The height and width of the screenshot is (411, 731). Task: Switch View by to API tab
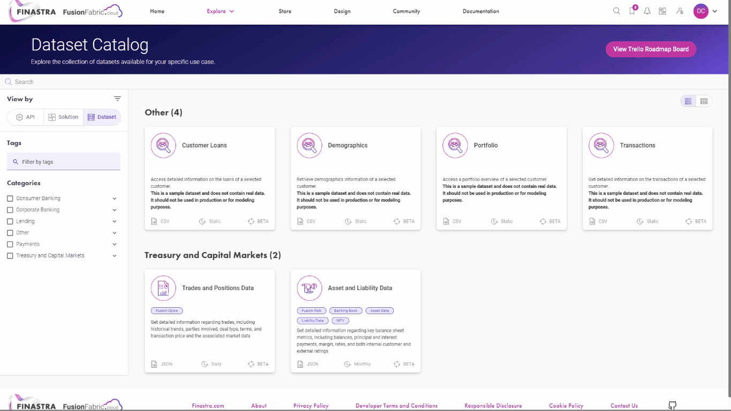(26, 117)
